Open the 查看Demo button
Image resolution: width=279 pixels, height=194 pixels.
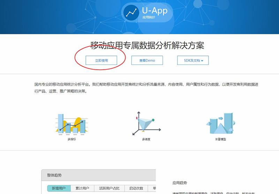(x=147, y=60)
